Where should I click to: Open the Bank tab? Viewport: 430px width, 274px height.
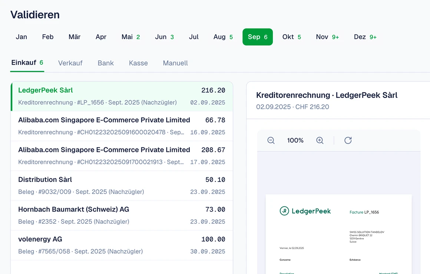click(106, 63)
